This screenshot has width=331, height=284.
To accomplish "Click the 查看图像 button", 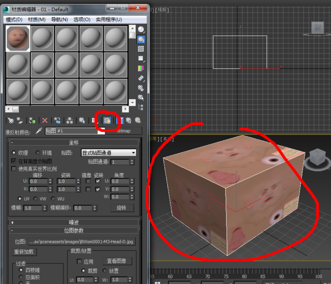I will point(117,261).
